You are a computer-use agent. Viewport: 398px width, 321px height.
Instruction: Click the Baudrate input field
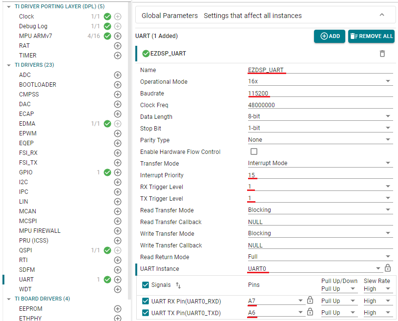[319, 94]
